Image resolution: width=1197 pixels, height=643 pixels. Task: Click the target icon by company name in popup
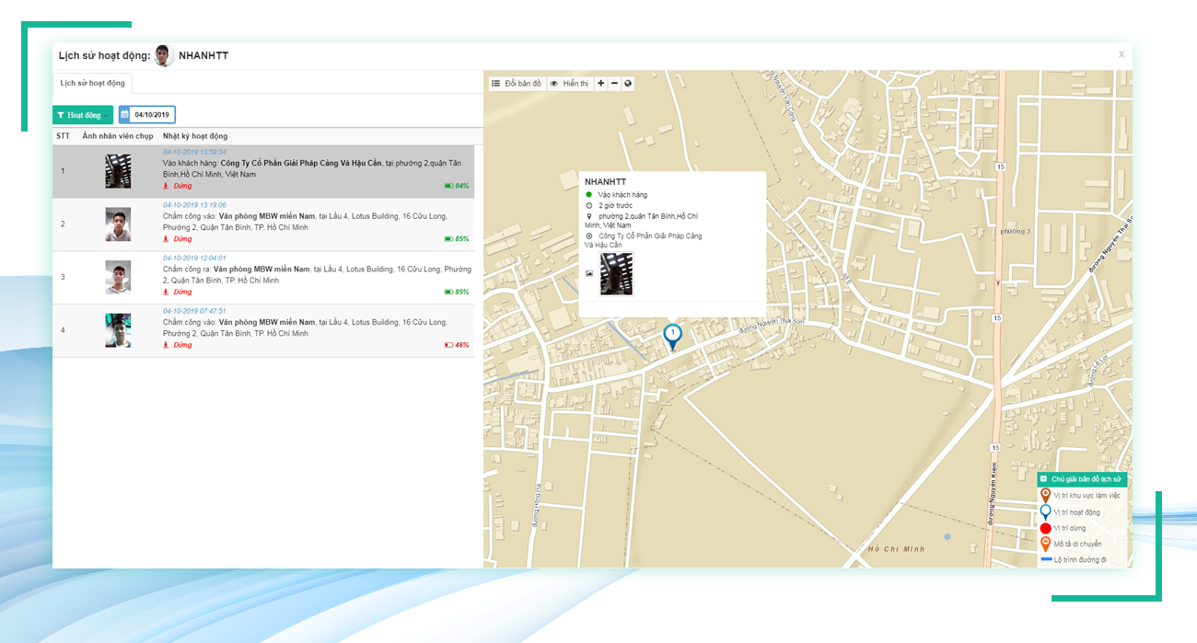point(589,235)
